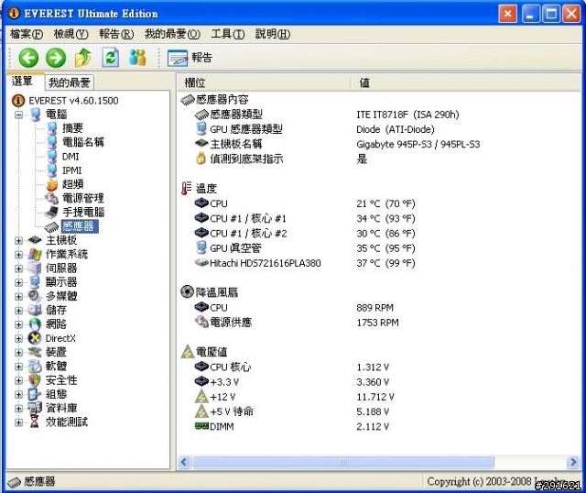Expand the 網路 tree node

[x=18, y=324]
